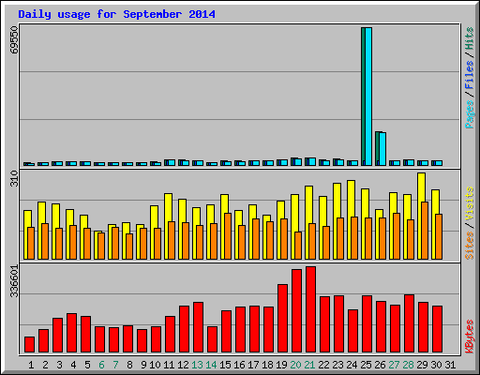Viewport: 480px width, 375px height.
Task: Click the red KBytes bar for day 19
Action: coord(282,319)
